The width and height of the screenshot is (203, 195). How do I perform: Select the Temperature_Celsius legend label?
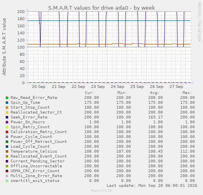coord(34,151)
